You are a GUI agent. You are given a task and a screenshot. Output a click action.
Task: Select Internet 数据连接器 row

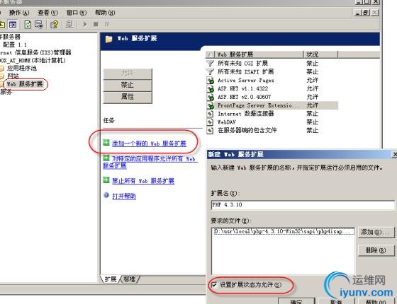coord(272,114)
